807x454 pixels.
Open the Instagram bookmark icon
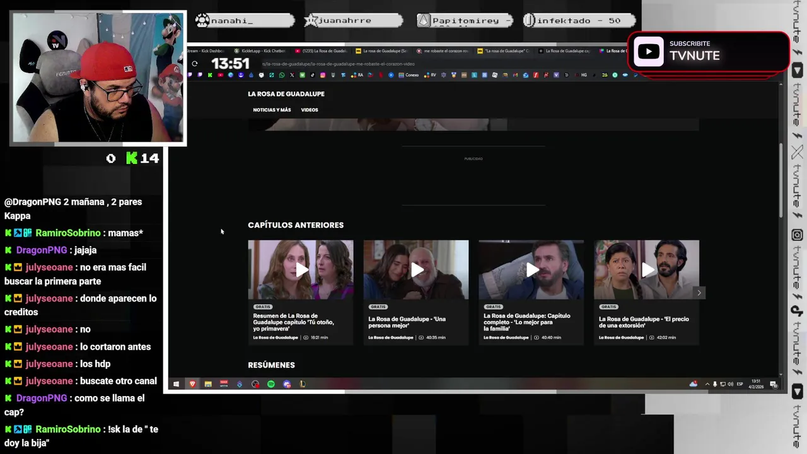click(323, 75)
